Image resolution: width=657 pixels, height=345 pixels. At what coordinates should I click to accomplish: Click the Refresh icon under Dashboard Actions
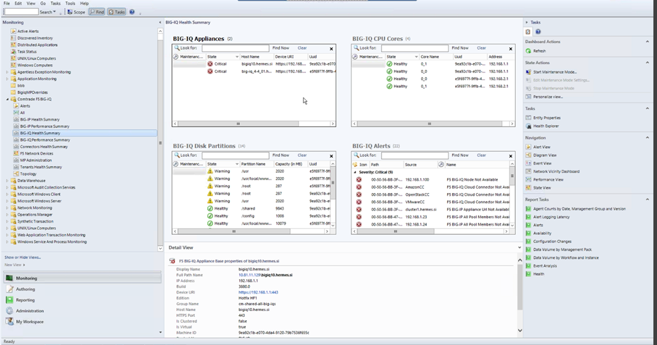tap(528, 51)
